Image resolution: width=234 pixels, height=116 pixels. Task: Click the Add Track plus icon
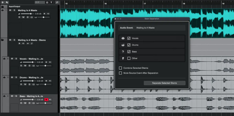click(3, 2)
